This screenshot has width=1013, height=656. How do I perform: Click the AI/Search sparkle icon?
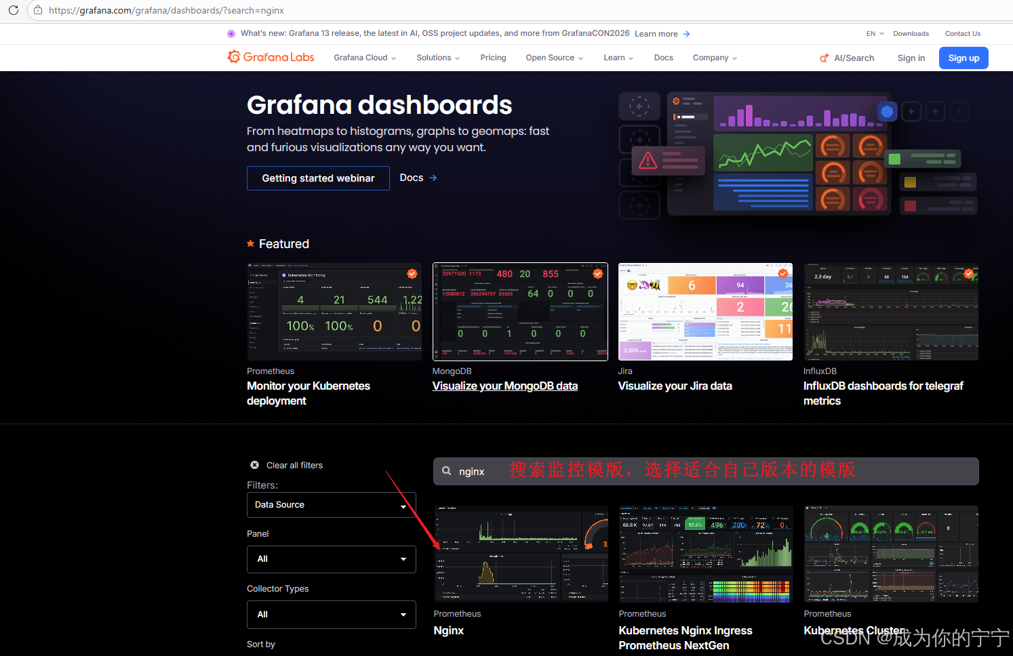[825, 58]
